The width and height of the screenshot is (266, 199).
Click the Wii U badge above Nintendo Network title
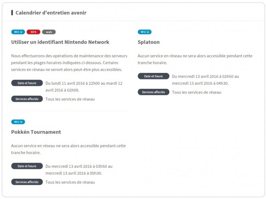pyautogui.click(x=18, y=32)
